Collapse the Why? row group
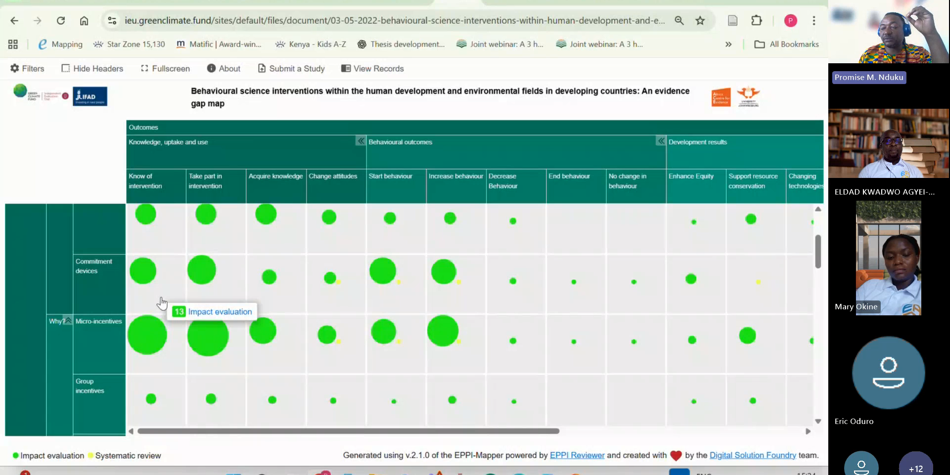 point(67,320)
